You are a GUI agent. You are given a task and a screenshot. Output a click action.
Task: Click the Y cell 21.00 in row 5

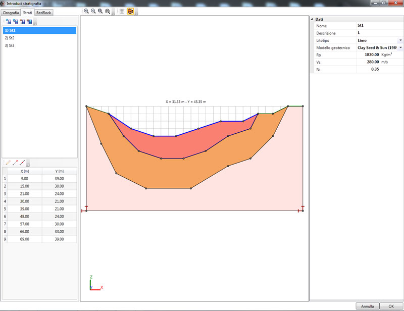59,209
